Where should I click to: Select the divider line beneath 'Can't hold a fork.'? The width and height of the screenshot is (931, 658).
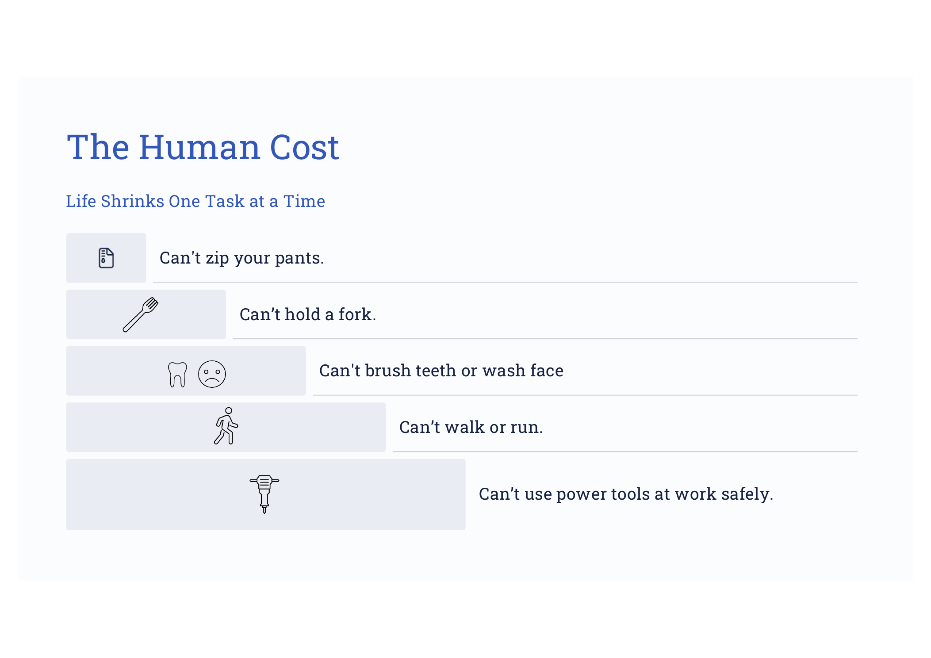(544, 339)
